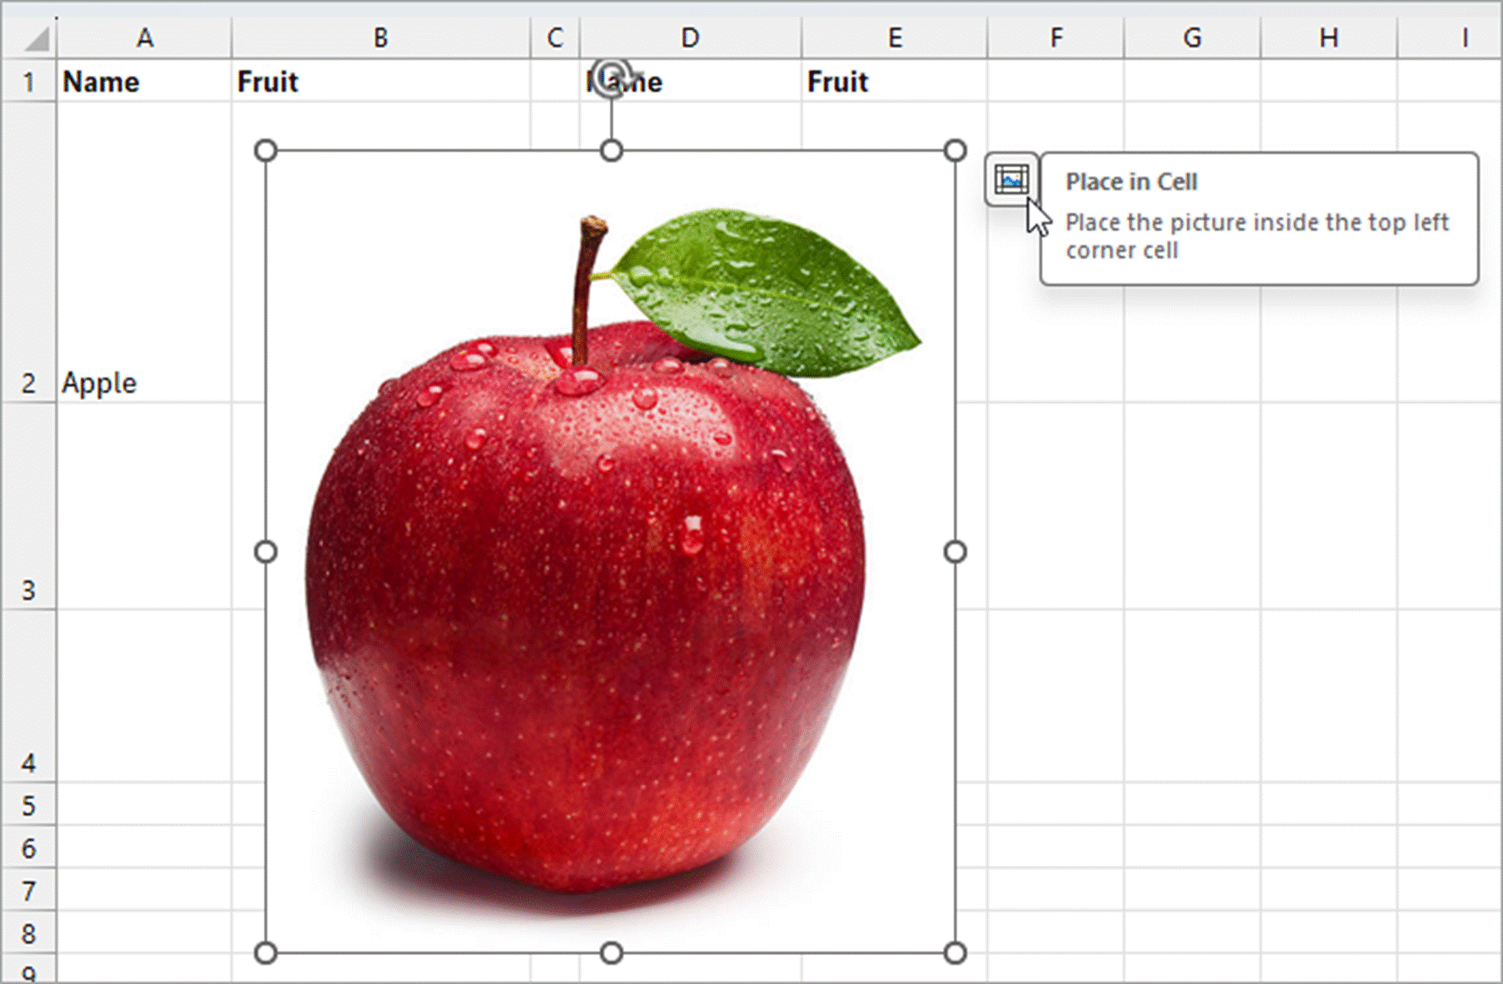Click the top-right resize handle of the picture
1503x984 pixels.
955,151
